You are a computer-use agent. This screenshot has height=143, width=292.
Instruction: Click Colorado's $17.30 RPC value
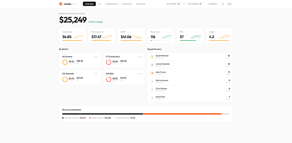80,78
